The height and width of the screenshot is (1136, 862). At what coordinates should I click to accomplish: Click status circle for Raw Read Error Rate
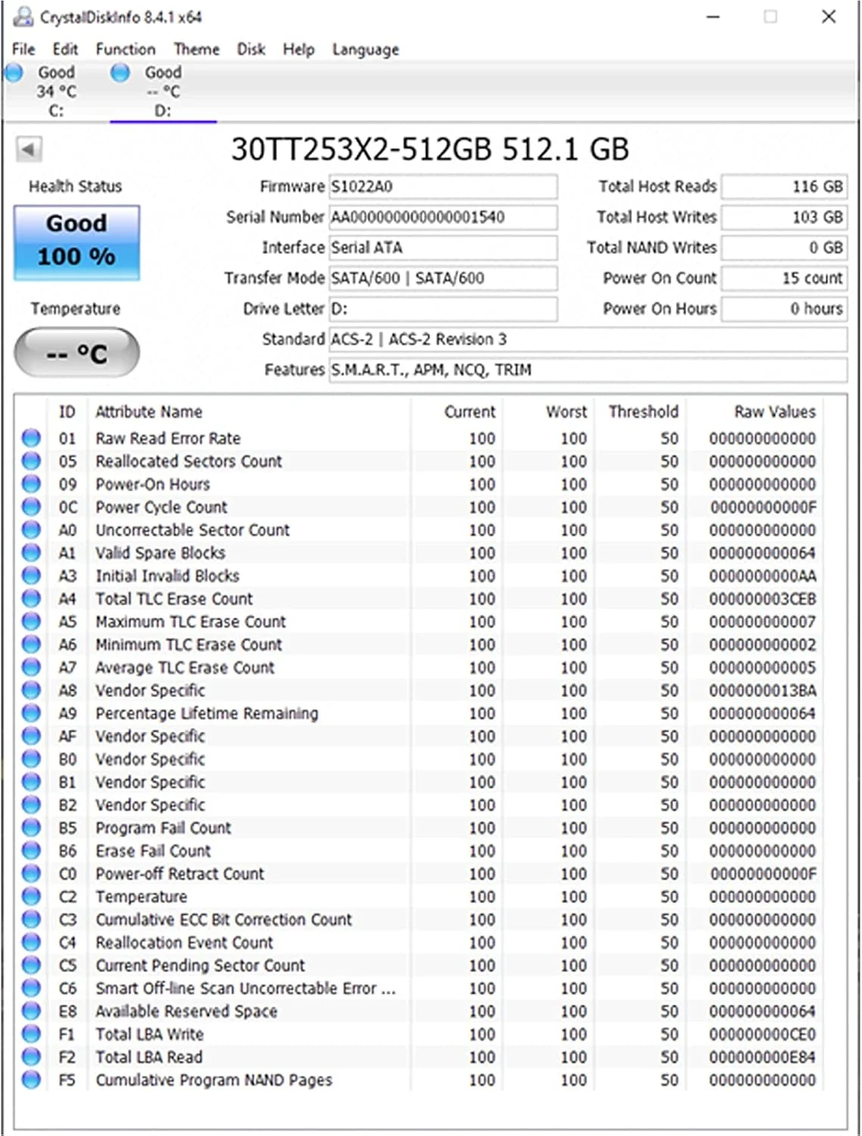click(31, 438)
